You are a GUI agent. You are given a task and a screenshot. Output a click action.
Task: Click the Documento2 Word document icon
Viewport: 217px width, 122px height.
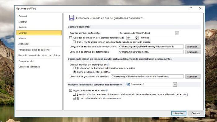tap(128, 85)
